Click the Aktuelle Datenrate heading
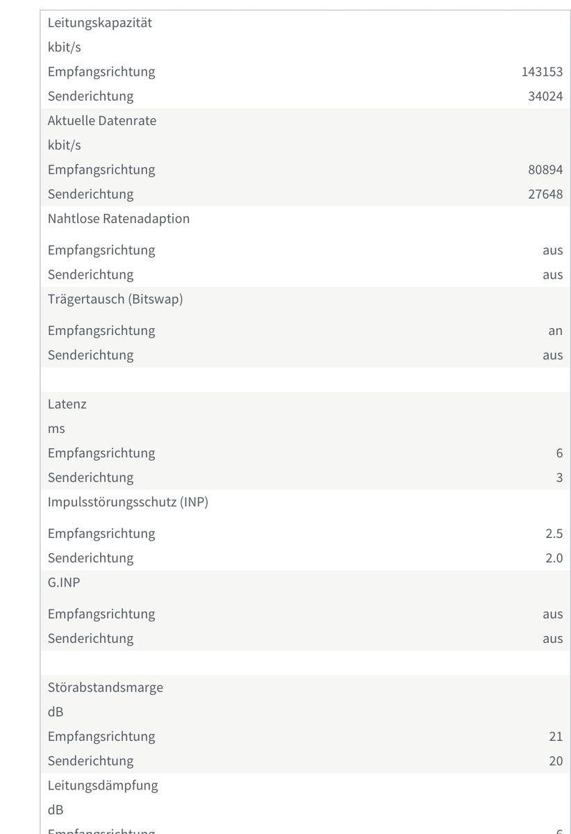571x834 pixels. [x=102, y=120]
